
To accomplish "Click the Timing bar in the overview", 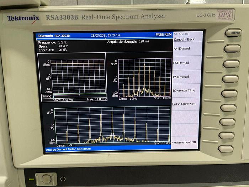I will pos(74,96).
